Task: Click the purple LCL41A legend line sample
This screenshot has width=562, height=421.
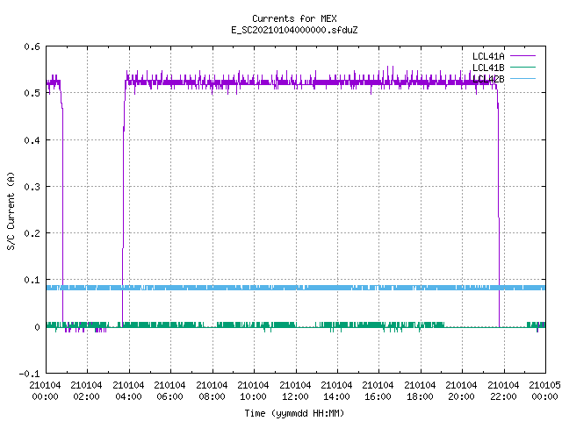Action: coord(522,56)
